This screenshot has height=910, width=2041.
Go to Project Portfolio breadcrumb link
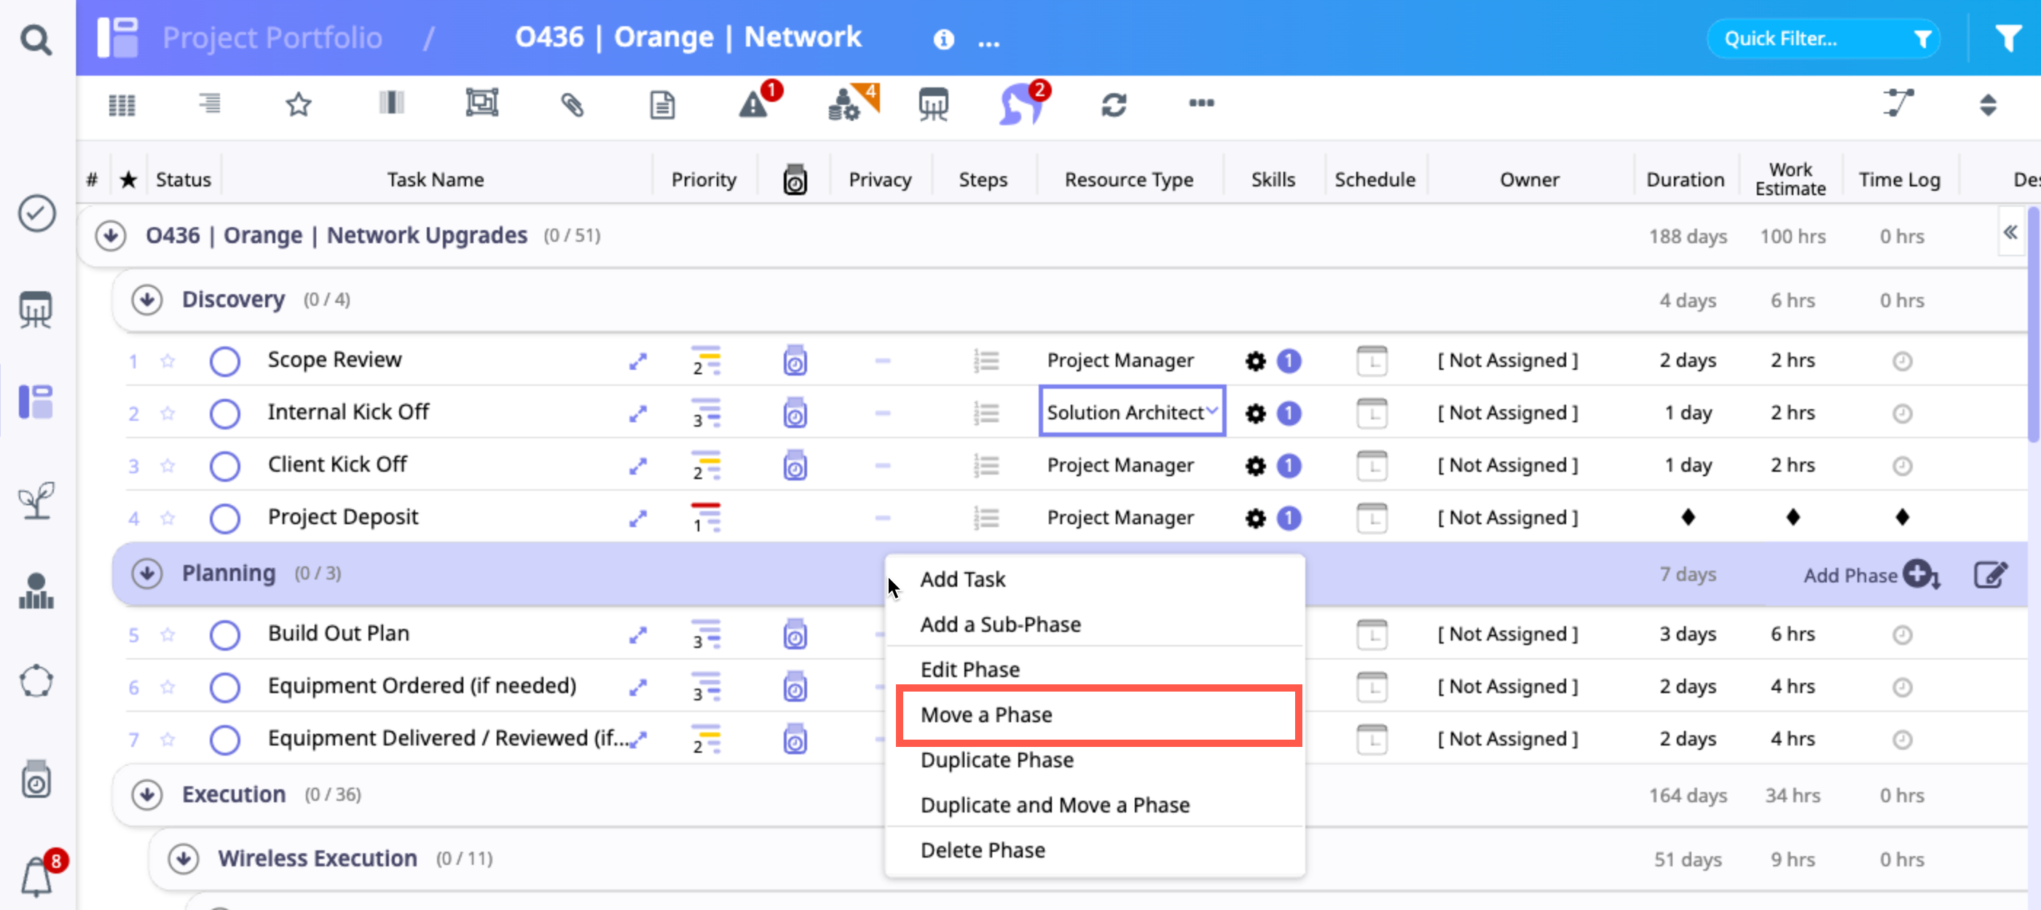tap(272, 38)
